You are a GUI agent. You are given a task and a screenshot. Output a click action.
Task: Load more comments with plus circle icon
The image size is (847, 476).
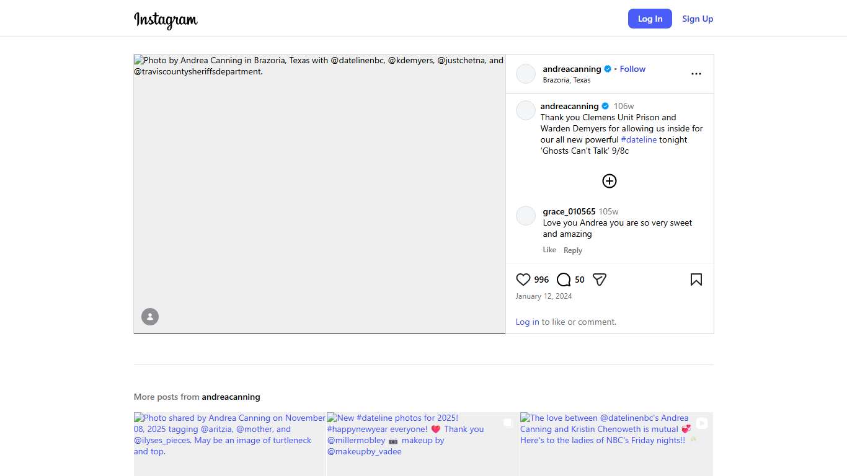[609, 181]
